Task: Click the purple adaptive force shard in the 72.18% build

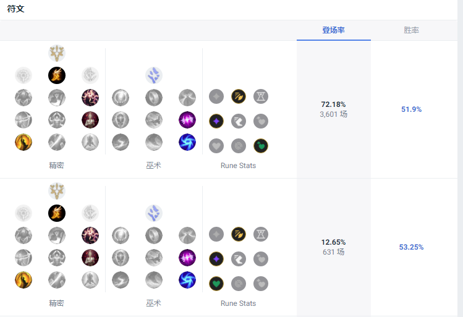Action: (216, 121)
